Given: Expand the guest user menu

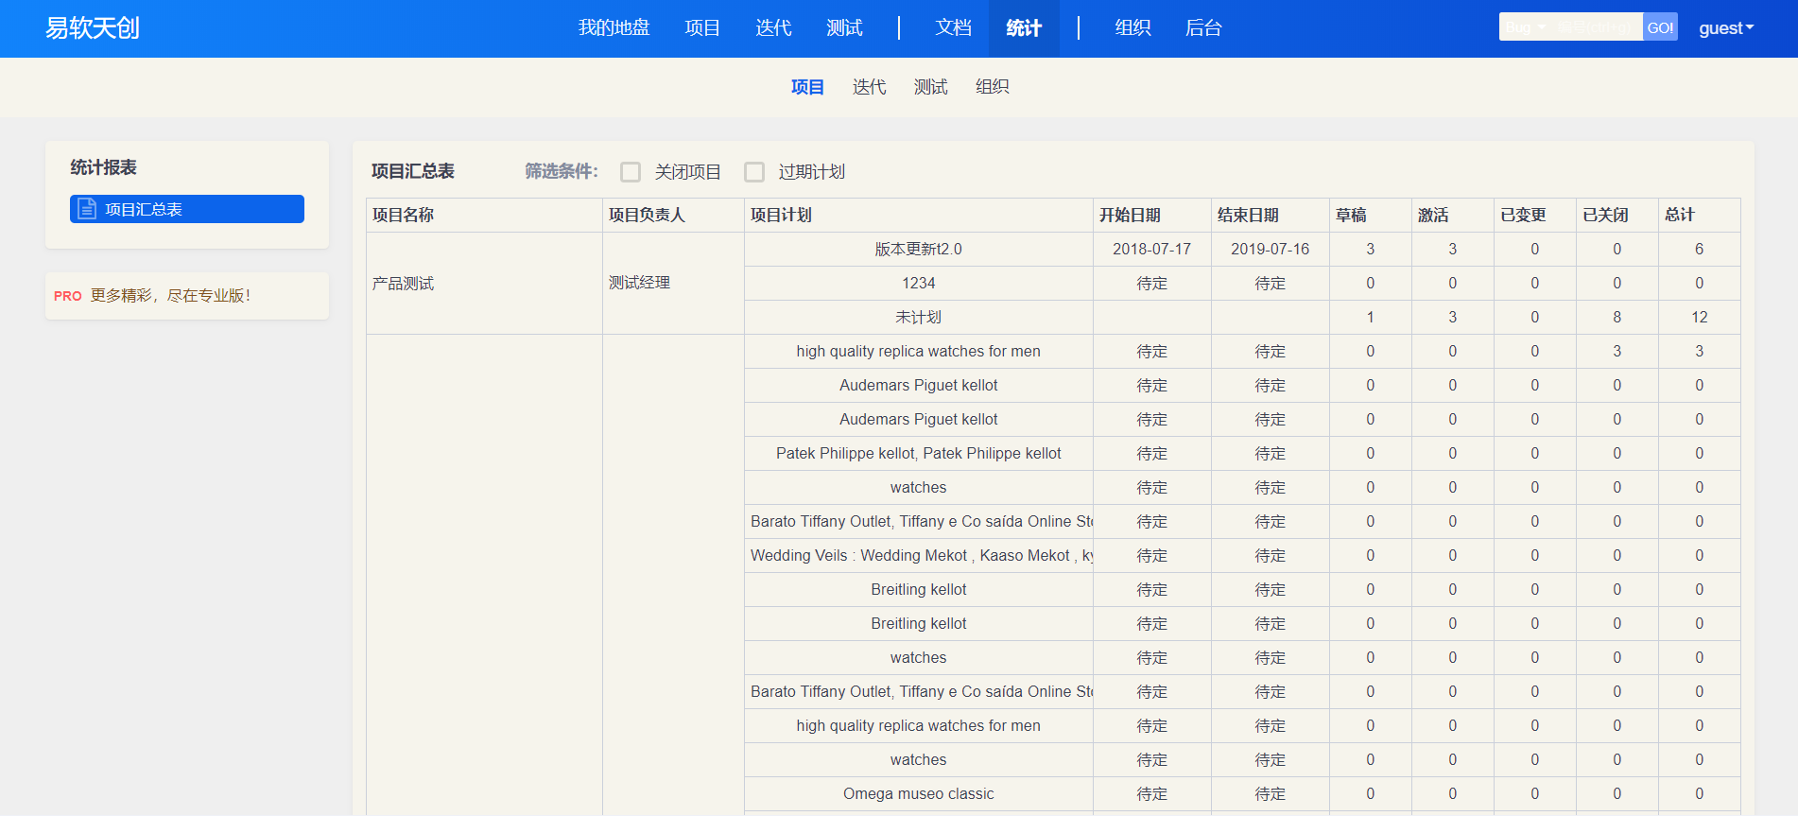Looking at the screenshot, I should click(1725, 28).
